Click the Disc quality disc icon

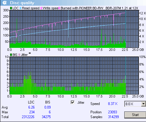(4, 3)
